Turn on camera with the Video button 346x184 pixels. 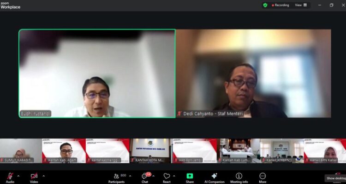pyautogui.click(x=34, y=177)
